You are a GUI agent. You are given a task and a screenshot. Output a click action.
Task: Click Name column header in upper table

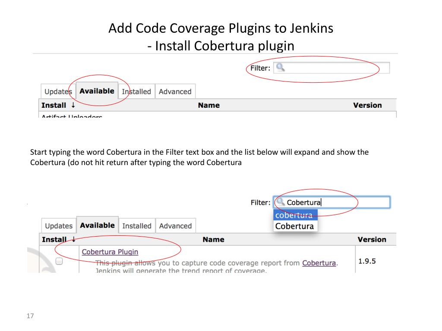(208, 105)
